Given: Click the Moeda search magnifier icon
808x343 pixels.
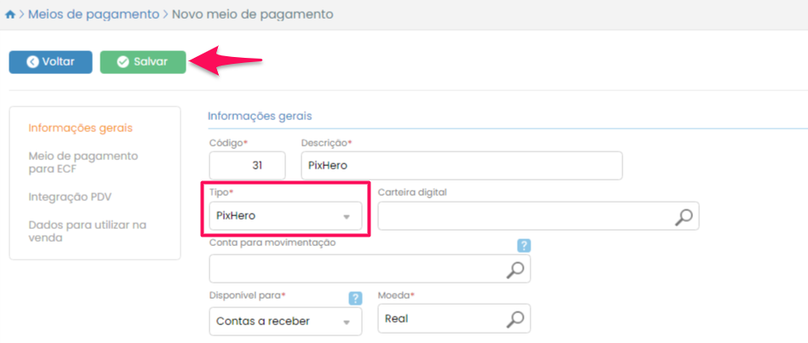Looking at the screenshot, I should tap(515, 320).
